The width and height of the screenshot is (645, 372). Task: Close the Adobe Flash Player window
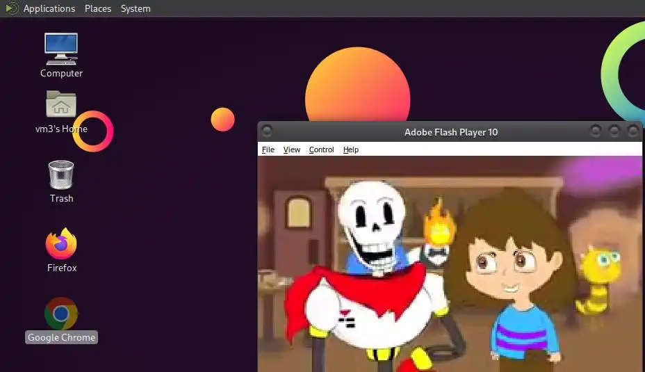[633, 131]
